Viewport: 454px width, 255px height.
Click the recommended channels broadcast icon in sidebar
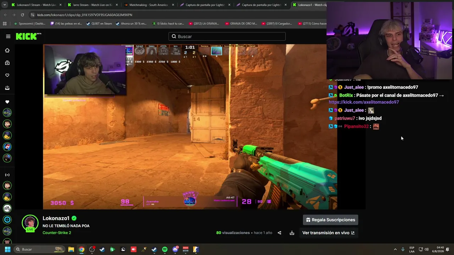7,175
